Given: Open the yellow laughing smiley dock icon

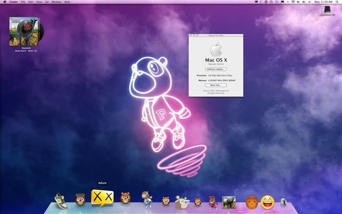Looking at the screenshot, I should (x=267, y=202).
